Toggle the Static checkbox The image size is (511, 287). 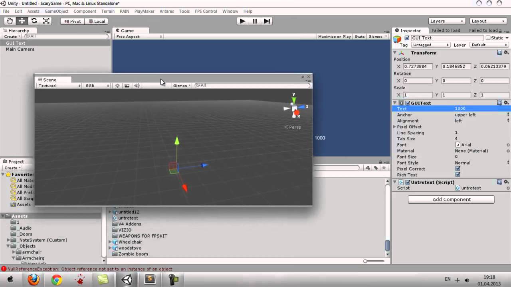pos(488,38)
